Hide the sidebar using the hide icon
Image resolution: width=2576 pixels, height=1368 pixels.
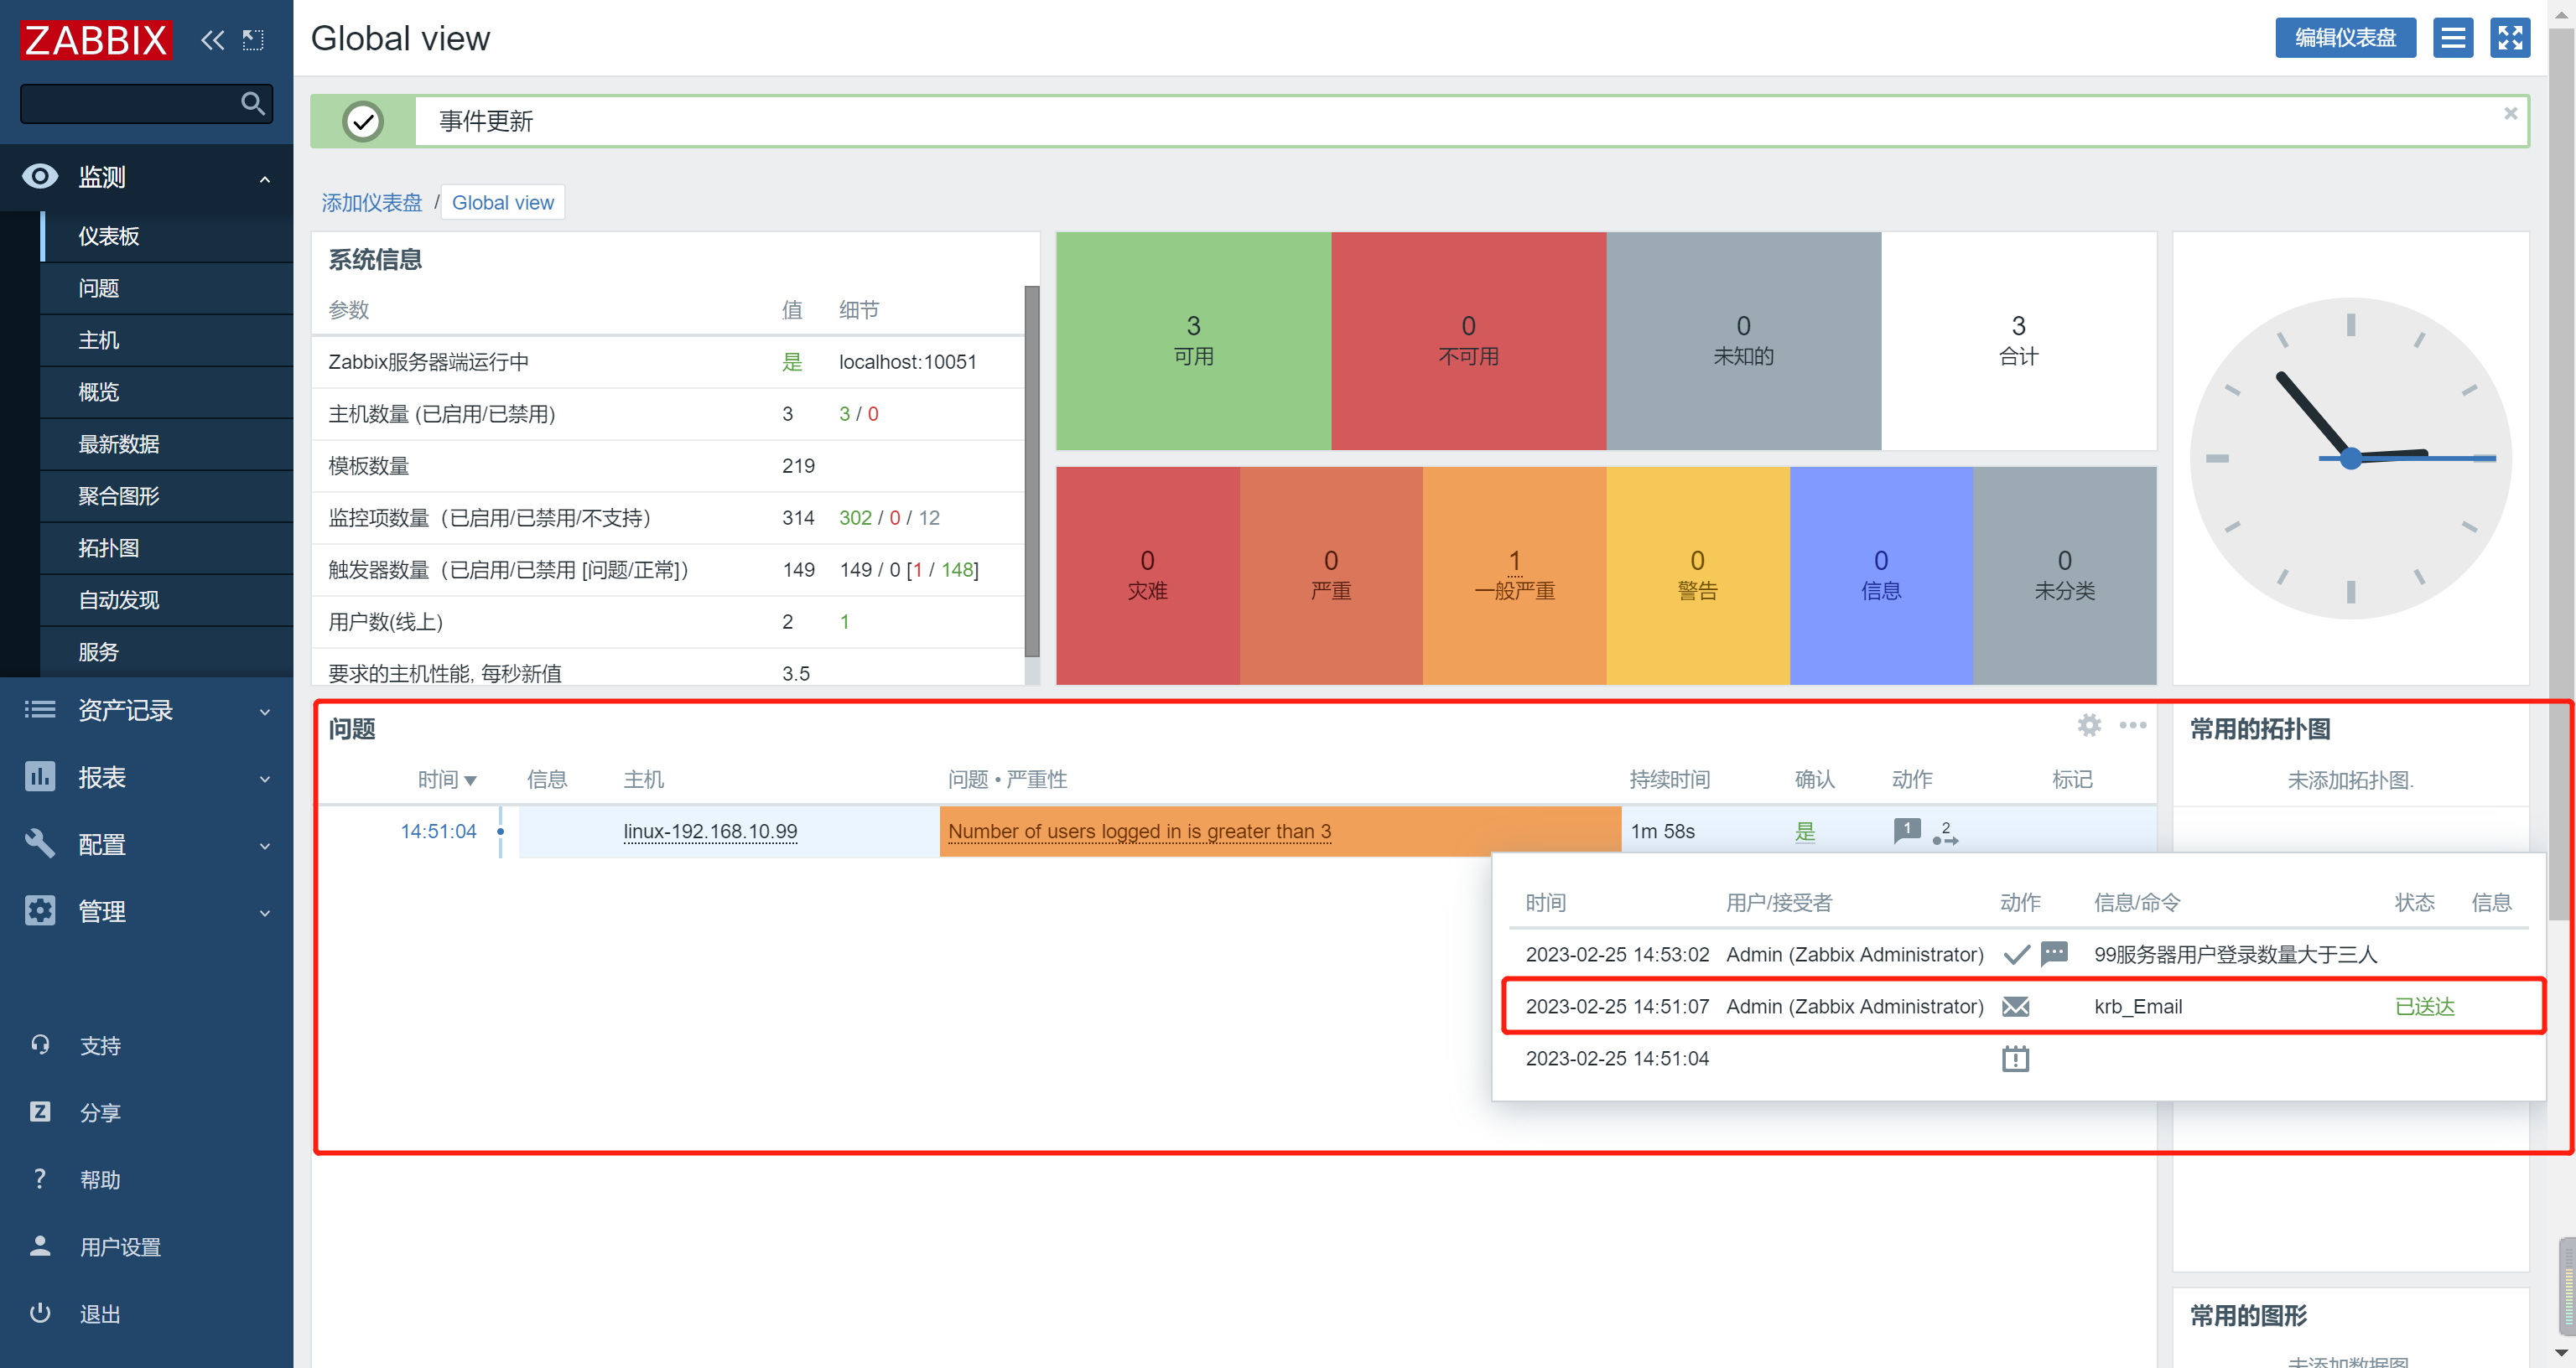pos(253,40)
